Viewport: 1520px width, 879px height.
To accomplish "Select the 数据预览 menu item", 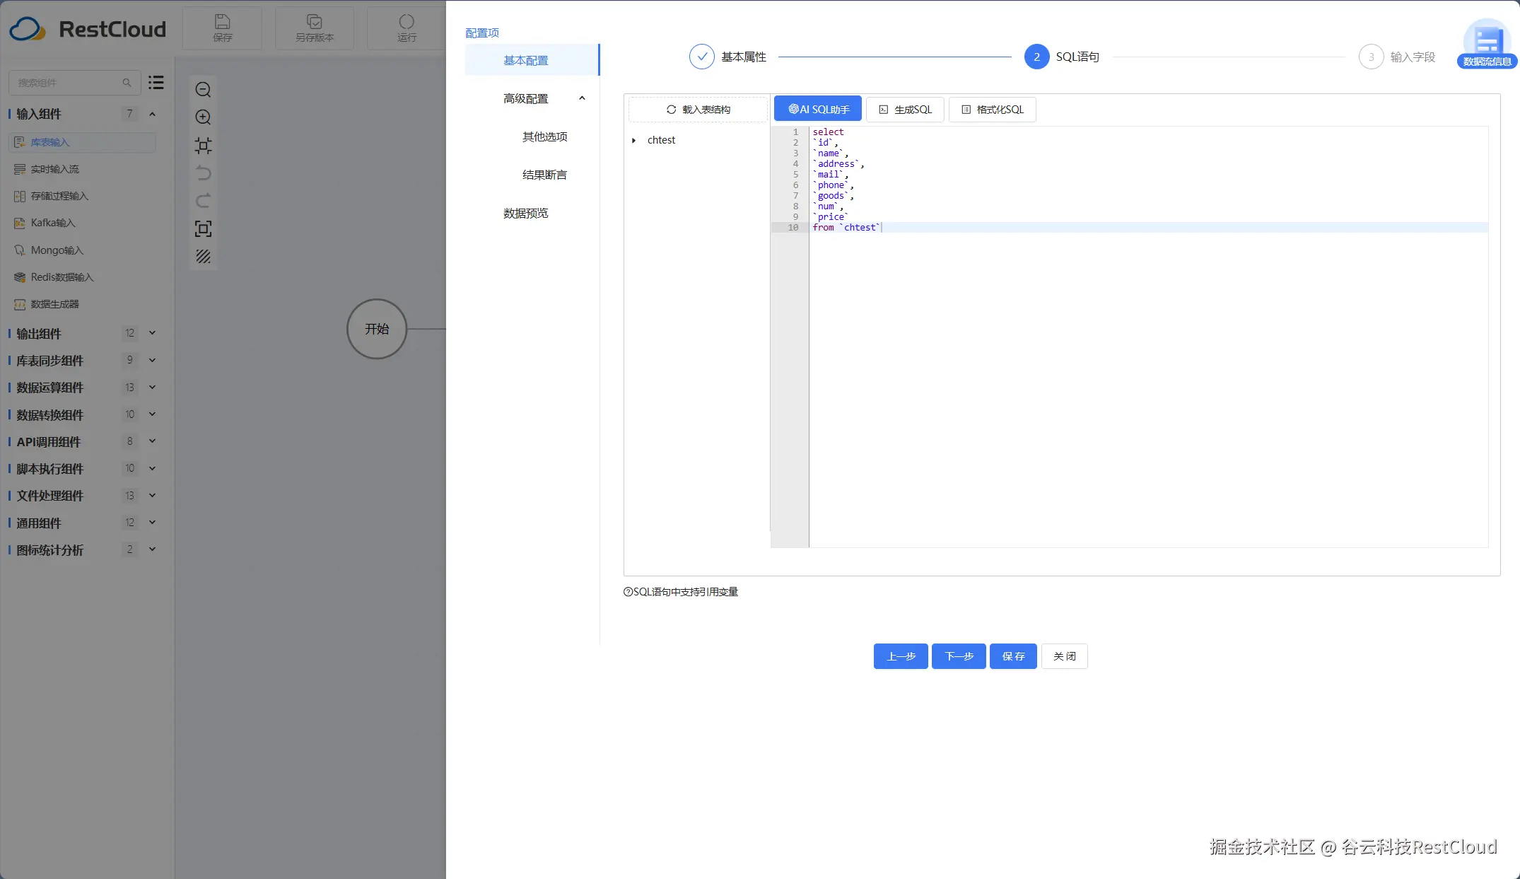I will point(525,213).
